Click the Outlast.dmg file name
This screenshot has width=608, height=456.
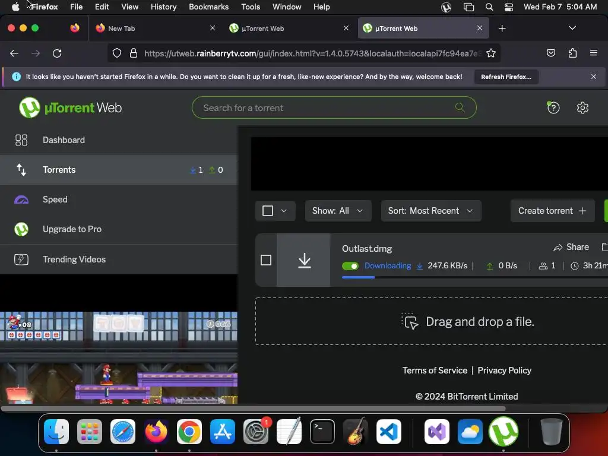pyautogui.click(x=367, y=249)
